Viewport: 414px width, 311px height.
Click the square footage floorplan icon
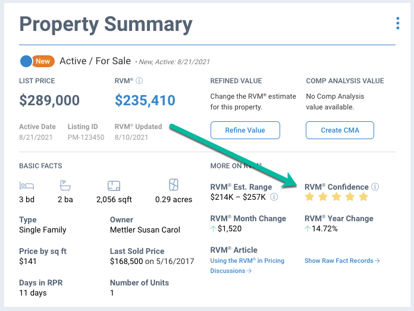click(x=114, y=185)
